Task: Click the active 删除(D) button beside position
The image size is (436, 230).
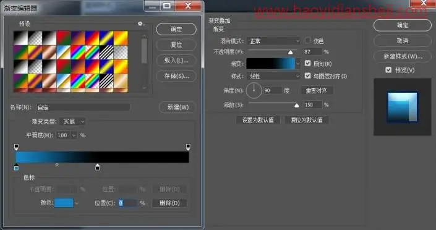Action: point(169,203)
